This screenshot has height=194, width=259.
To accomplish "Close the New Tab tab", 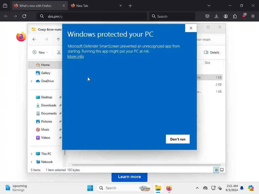I will click(x=121, y=6).
